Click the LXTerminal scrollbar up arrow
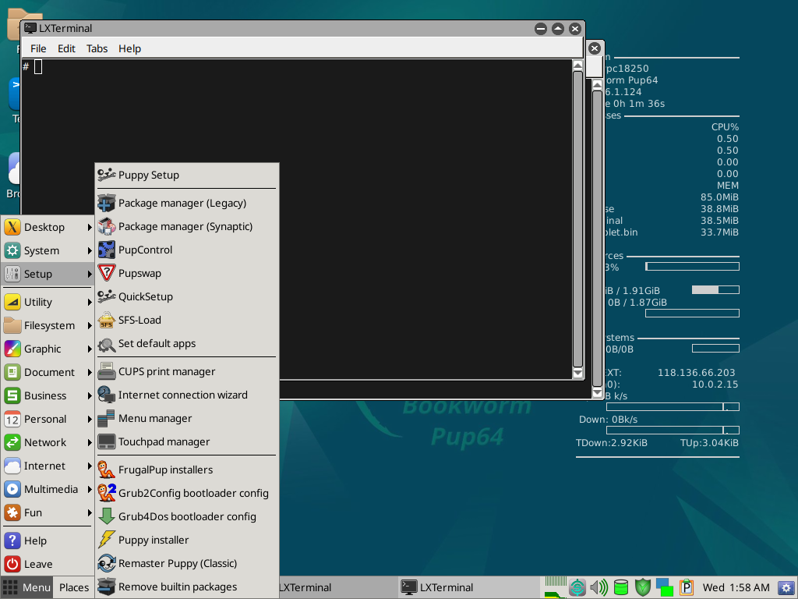 pos(577,66)
